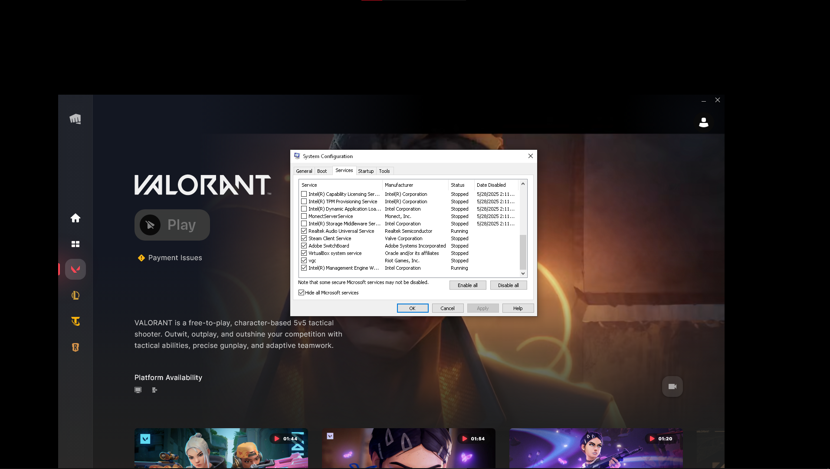Viewport: 830px width, 469px height.
Task: Open Help in System Configuration
Action: pyautogui.click(x=518, y=308)
